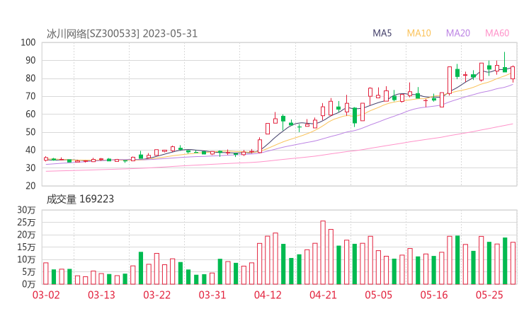The image size is (524, 311).
Task: Click the 90 price axis label
Action: (x=30, y=60)
